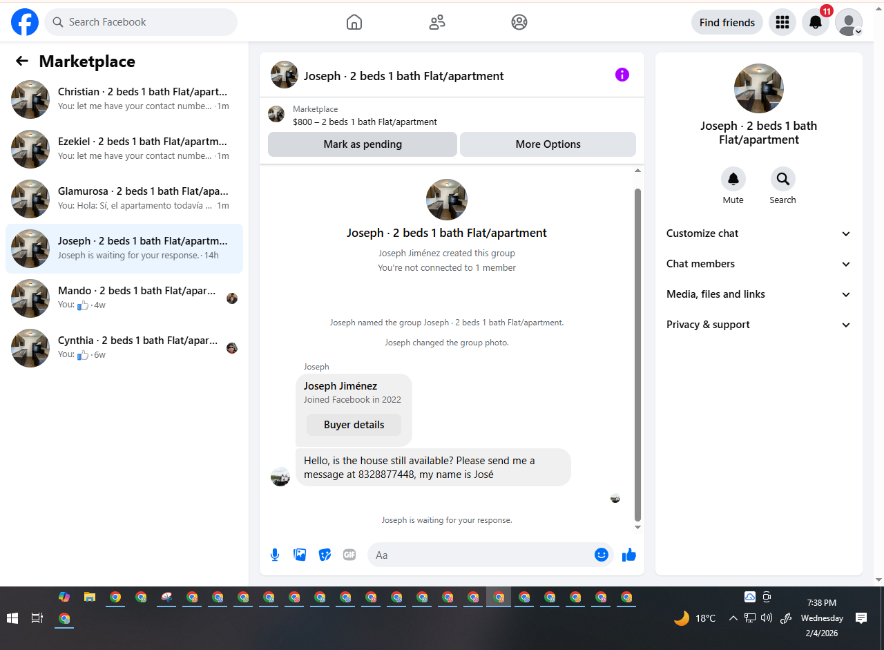
Task: Click José's avatar beside his message
Action: (x=280, y=477)
